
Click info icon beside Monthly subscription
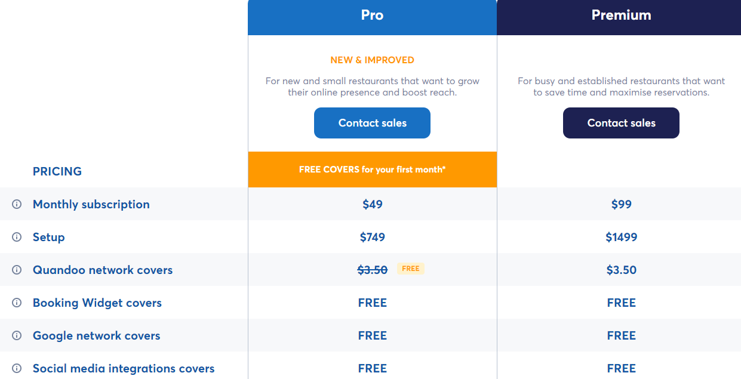click(17, 204)
